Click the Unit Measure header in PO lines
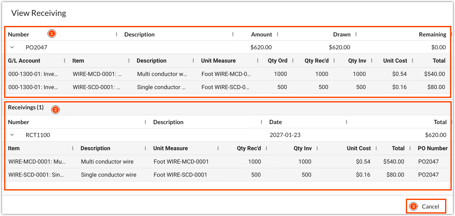Image resolution: width=455 pixels, height=216 pixels. click(218, 61)
